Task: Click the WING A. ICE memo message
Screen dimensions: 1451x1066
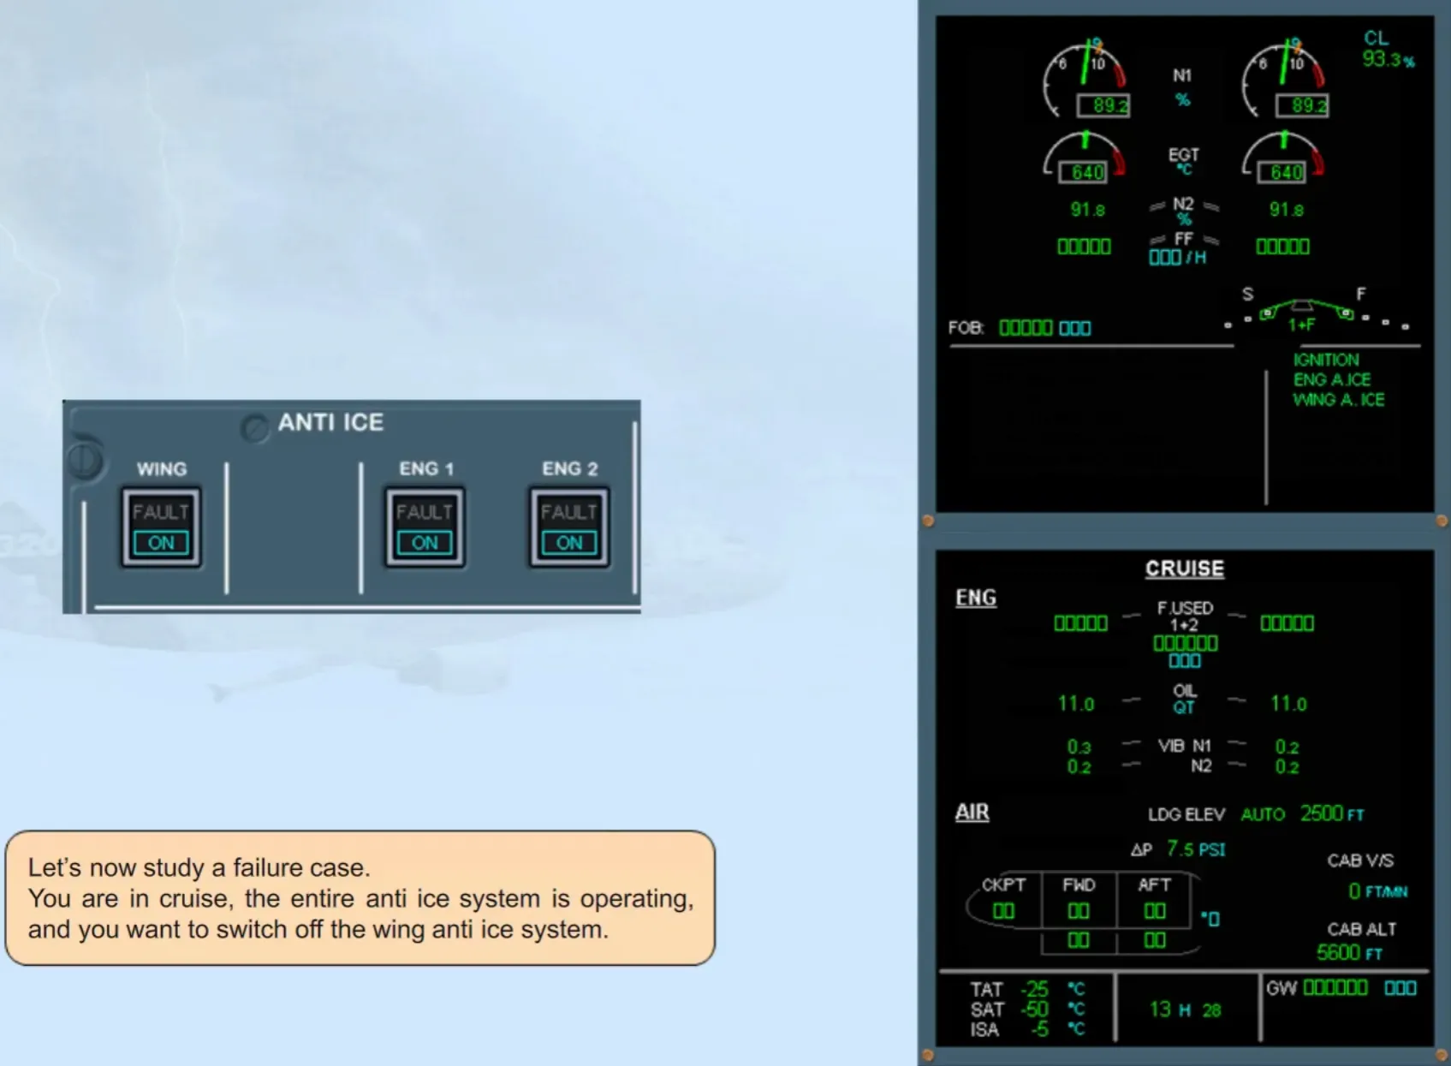Action: 1338,400
